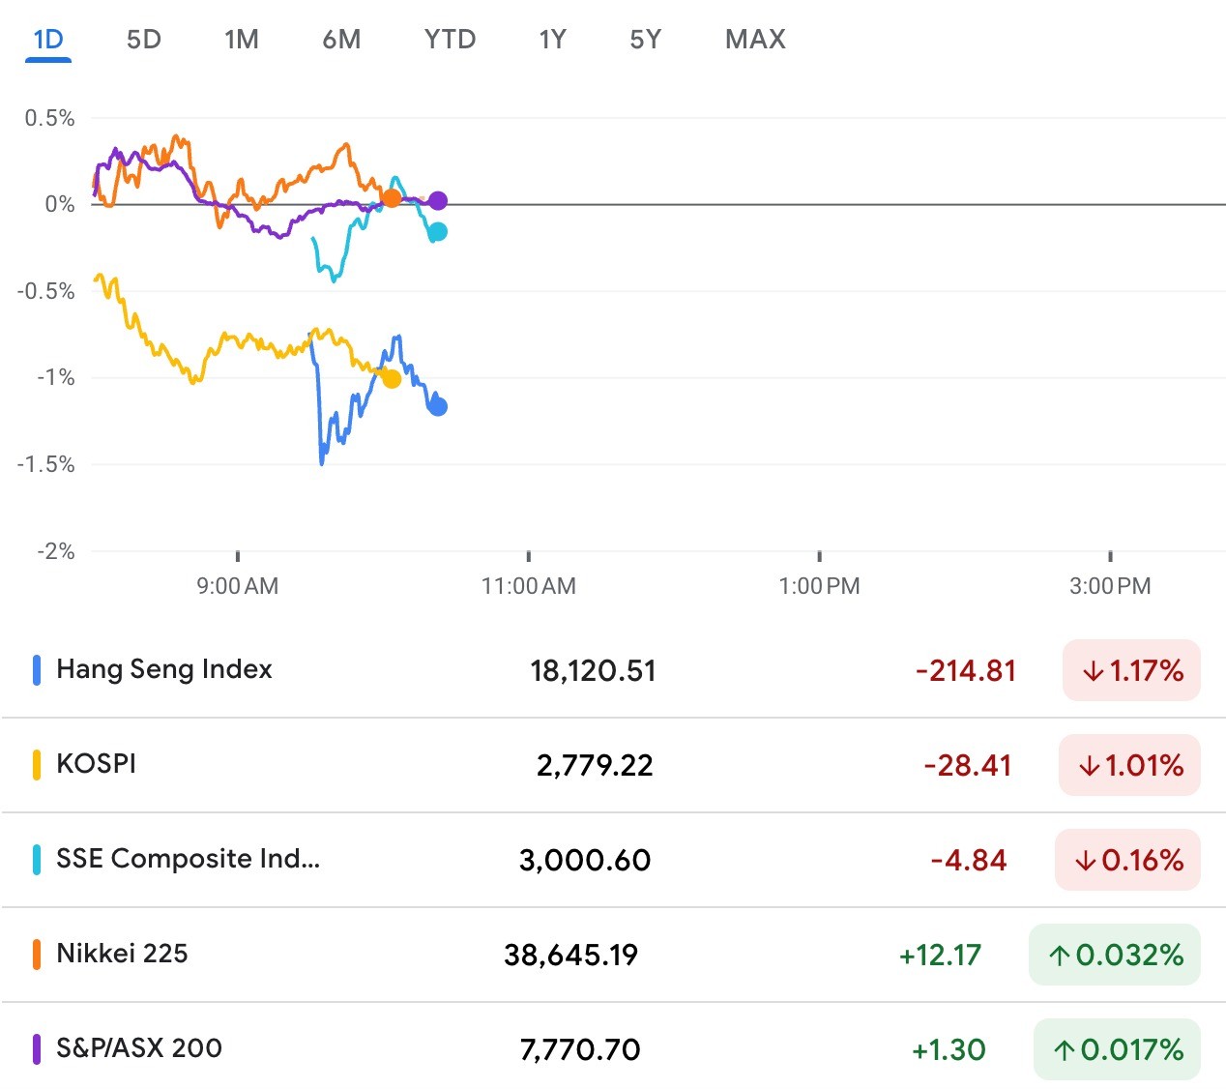Switch to the 5D time range tab
1226x1089 pixels.
click(x=144, y=40)
